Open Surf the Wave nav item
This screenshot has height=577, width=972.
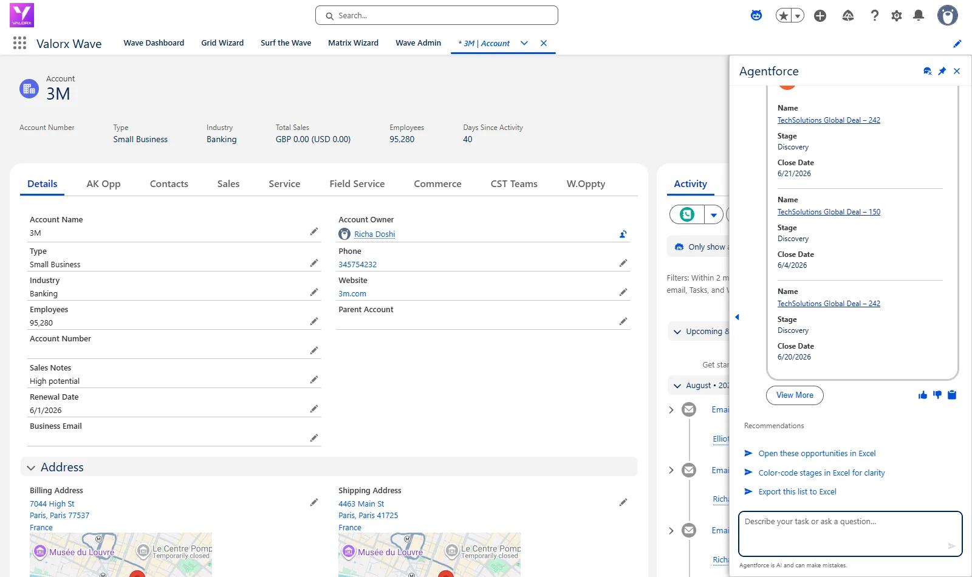(286, 43)
